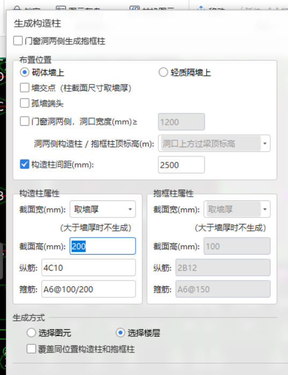Check the 孤墙端头 option
This screenshot has height=375, width=288.
point(25,103)
